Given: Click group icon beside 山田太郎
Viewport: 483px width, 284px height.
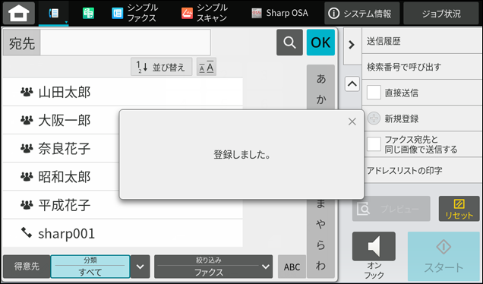Looking at the screenshot, I should 27,92.
